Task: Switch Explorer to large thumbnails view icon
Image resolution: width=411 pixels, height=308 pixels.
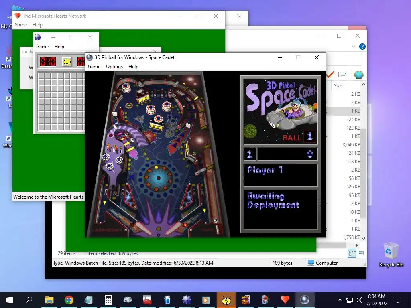Action: coord(361,253)
